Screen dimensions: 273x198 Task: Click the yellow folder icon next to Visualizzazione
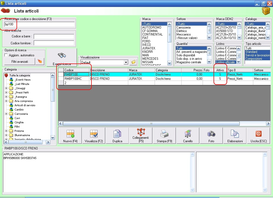pos(133,62)
